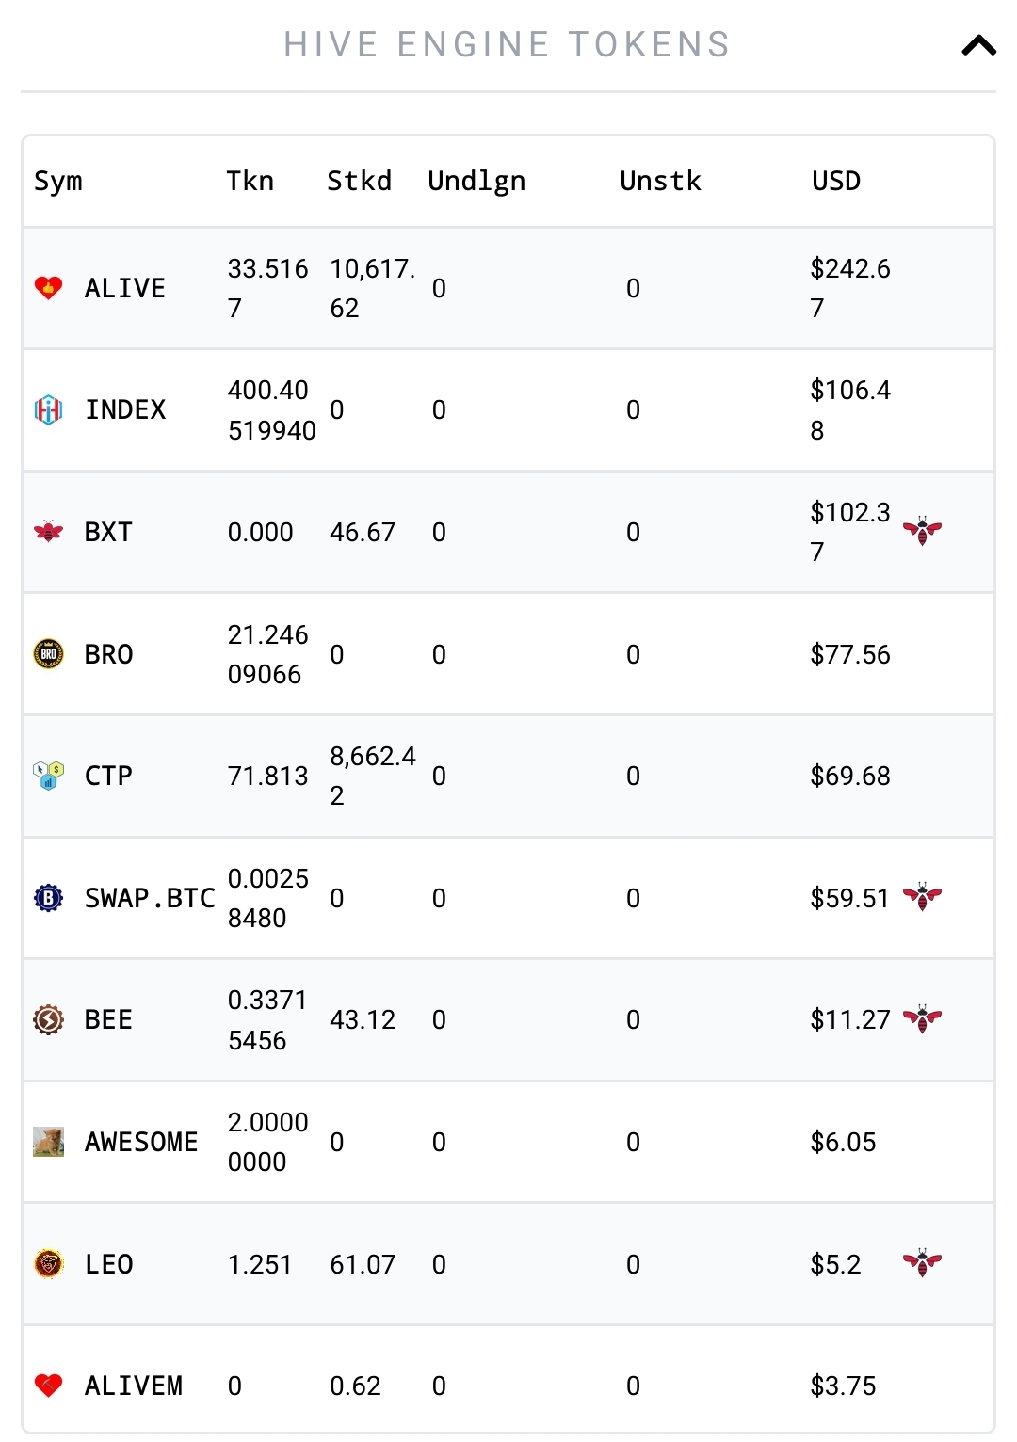Sort by the Stkd column header
Viewport: 1017px width, 1442px height.
360,181
